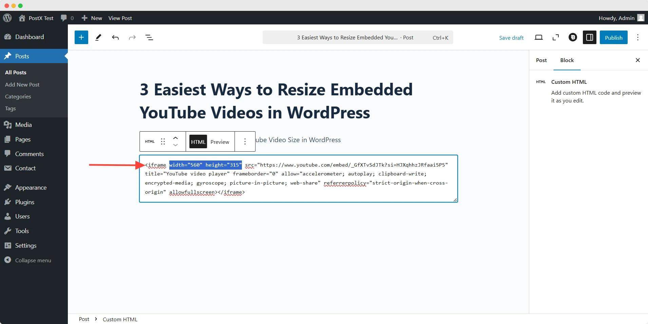The height and width of the screenshot is (324, 648).
Task: Click View Post in admin bar
Action: click(x=120, y=18)
